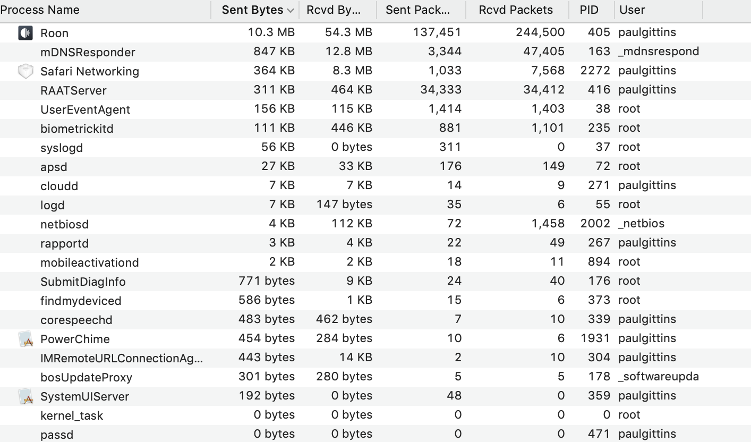Click the 137,451 sent packets cell
The width and height of the screenshot is (751, 442).
point(437,32)
